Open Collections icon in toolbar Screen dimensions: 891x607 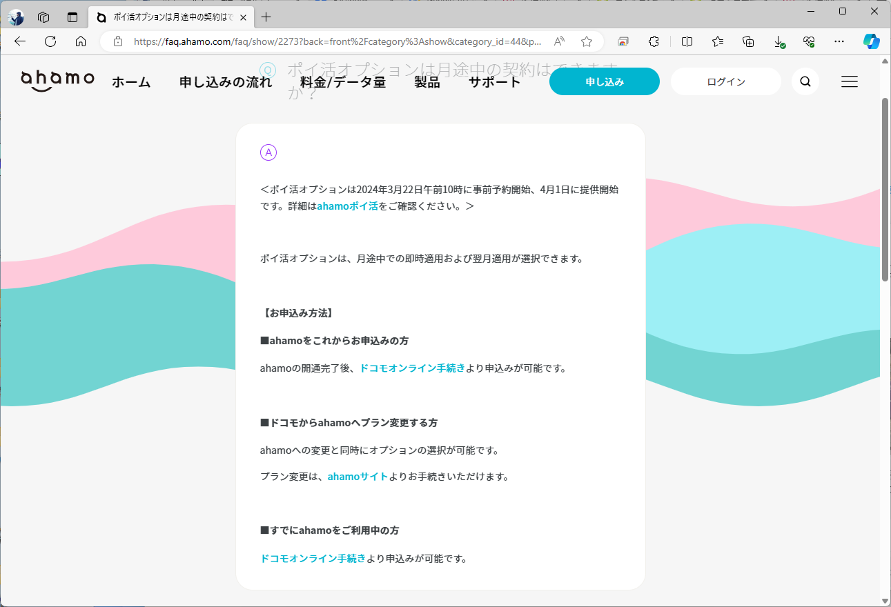click(748, 41)
